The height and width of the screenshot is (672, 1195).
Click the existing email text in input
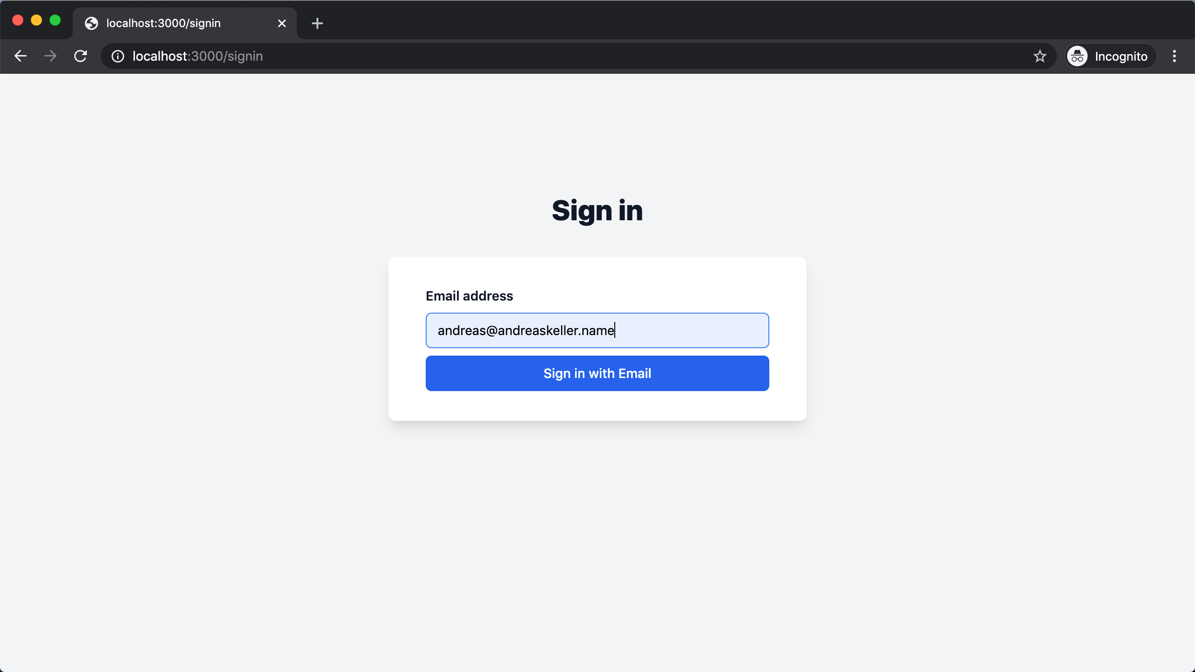[525, 330]
